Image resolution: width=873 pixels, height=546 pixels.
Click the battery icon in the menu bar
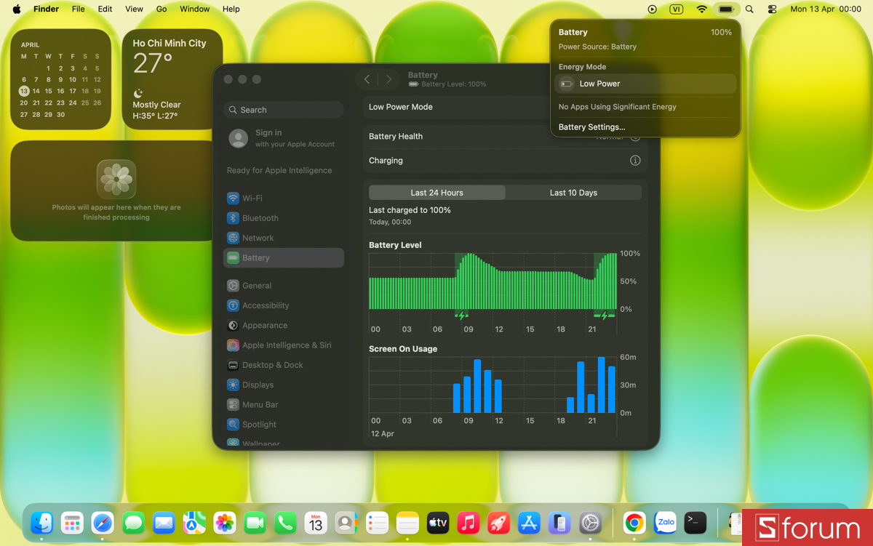(727, 9)
